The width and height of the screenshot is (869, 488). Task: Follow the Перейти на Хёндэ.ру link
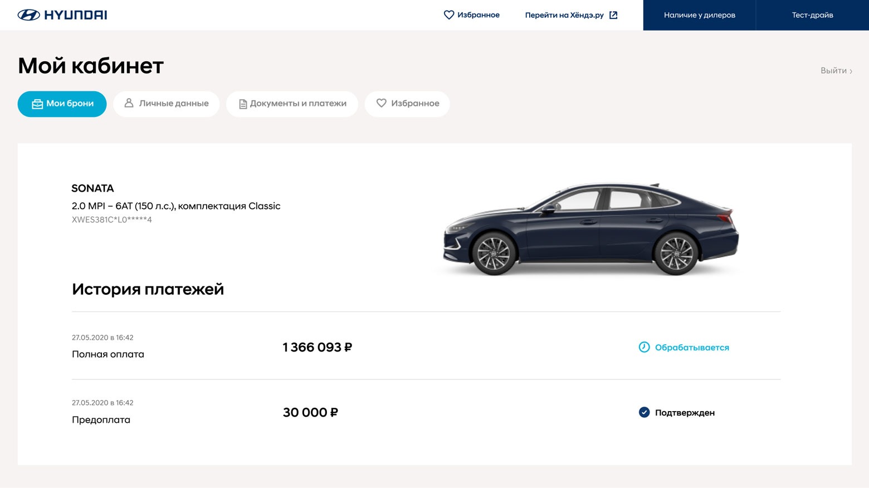(572, 15)
